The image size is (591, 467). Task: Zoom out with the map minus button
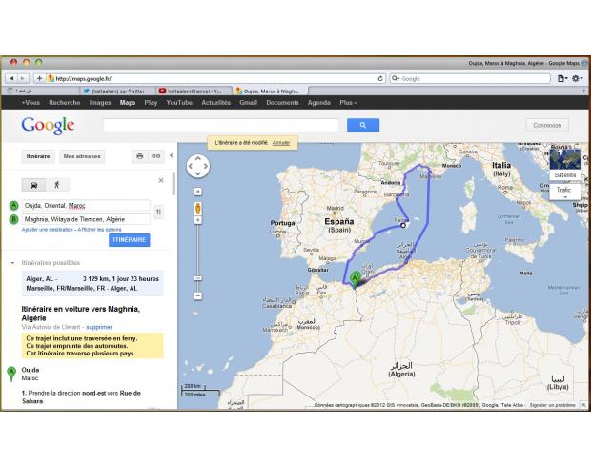pyautogui.click(x=198, y=295)
